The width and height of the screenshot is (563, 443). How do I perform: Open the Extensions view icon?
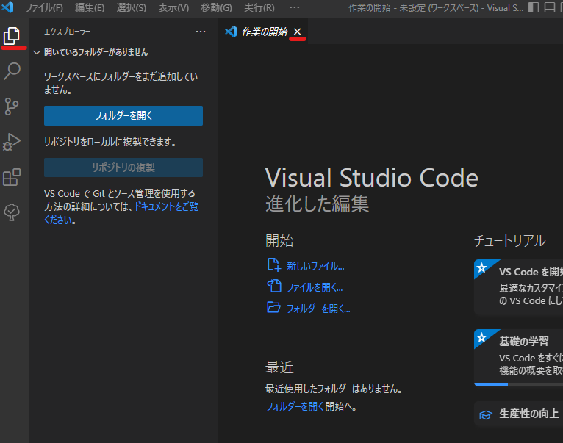point(12,177)
